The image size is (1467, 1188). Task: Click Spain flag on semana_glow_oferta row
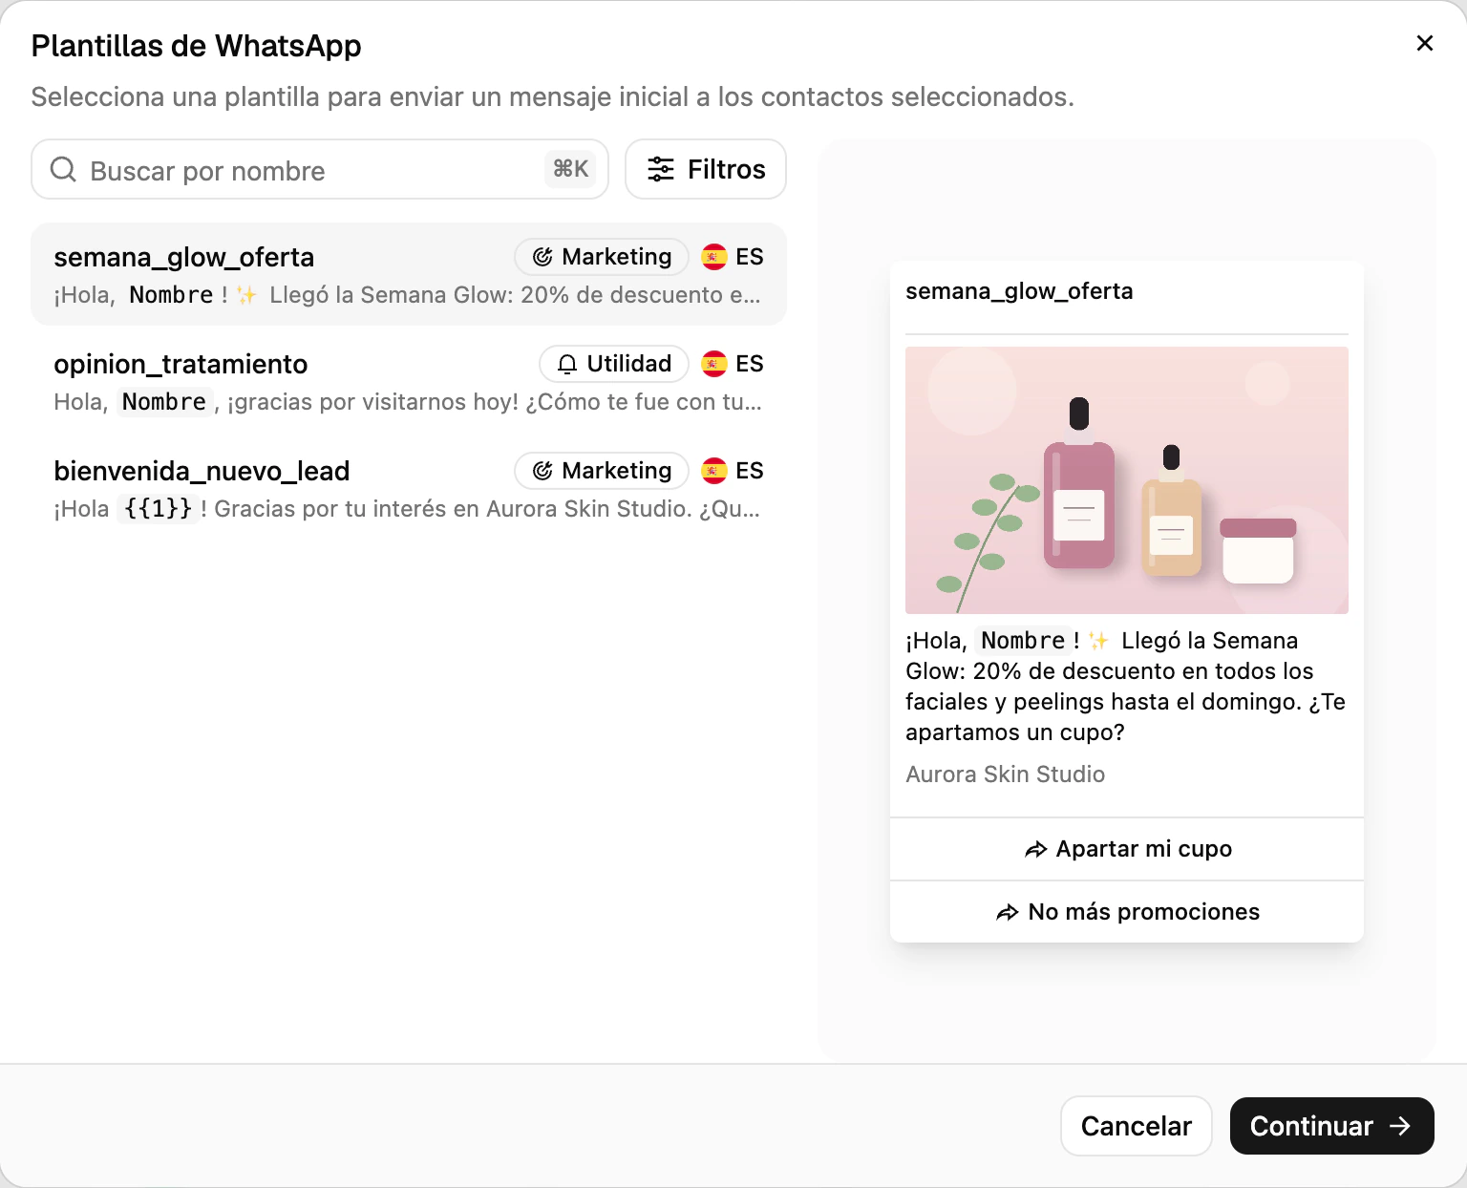click(714, 257)
